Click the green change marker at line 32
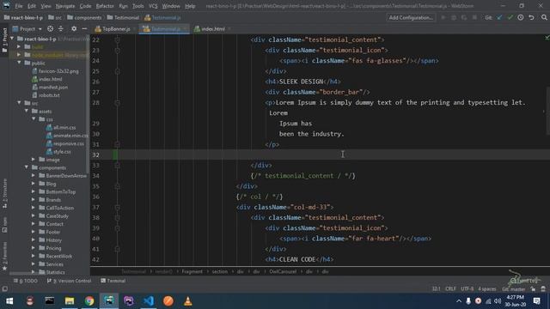The width and height of the screenshot is (550, 309). pyautogui.click(x=115, y=154)
